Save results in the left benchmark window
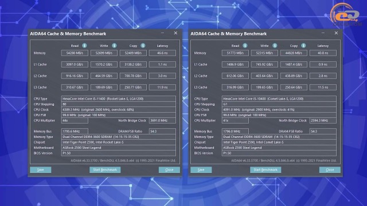The height and width of the screenshot is (206, 367). click(41, 170)
